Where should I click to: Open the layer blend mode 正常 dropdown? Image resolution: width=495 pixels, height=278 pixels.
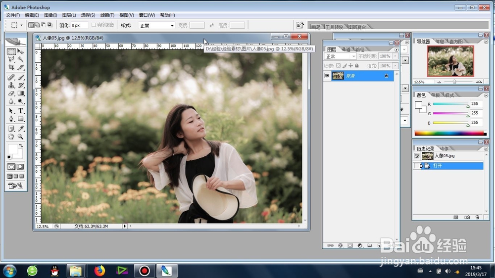tap(340, 56)
